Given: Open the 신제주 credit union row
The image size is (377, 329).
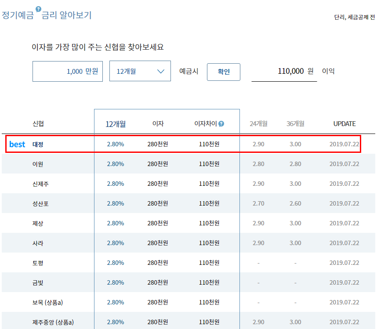Looking at the screenshot, I should pos(188,184).
